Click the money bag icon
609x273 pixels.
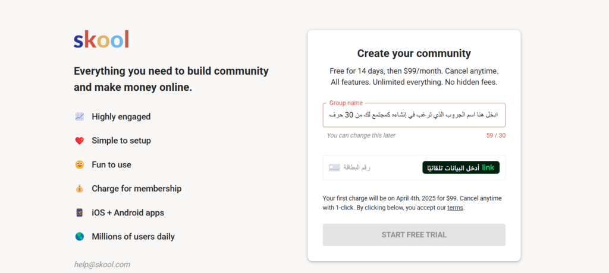[x=80, y=189]
